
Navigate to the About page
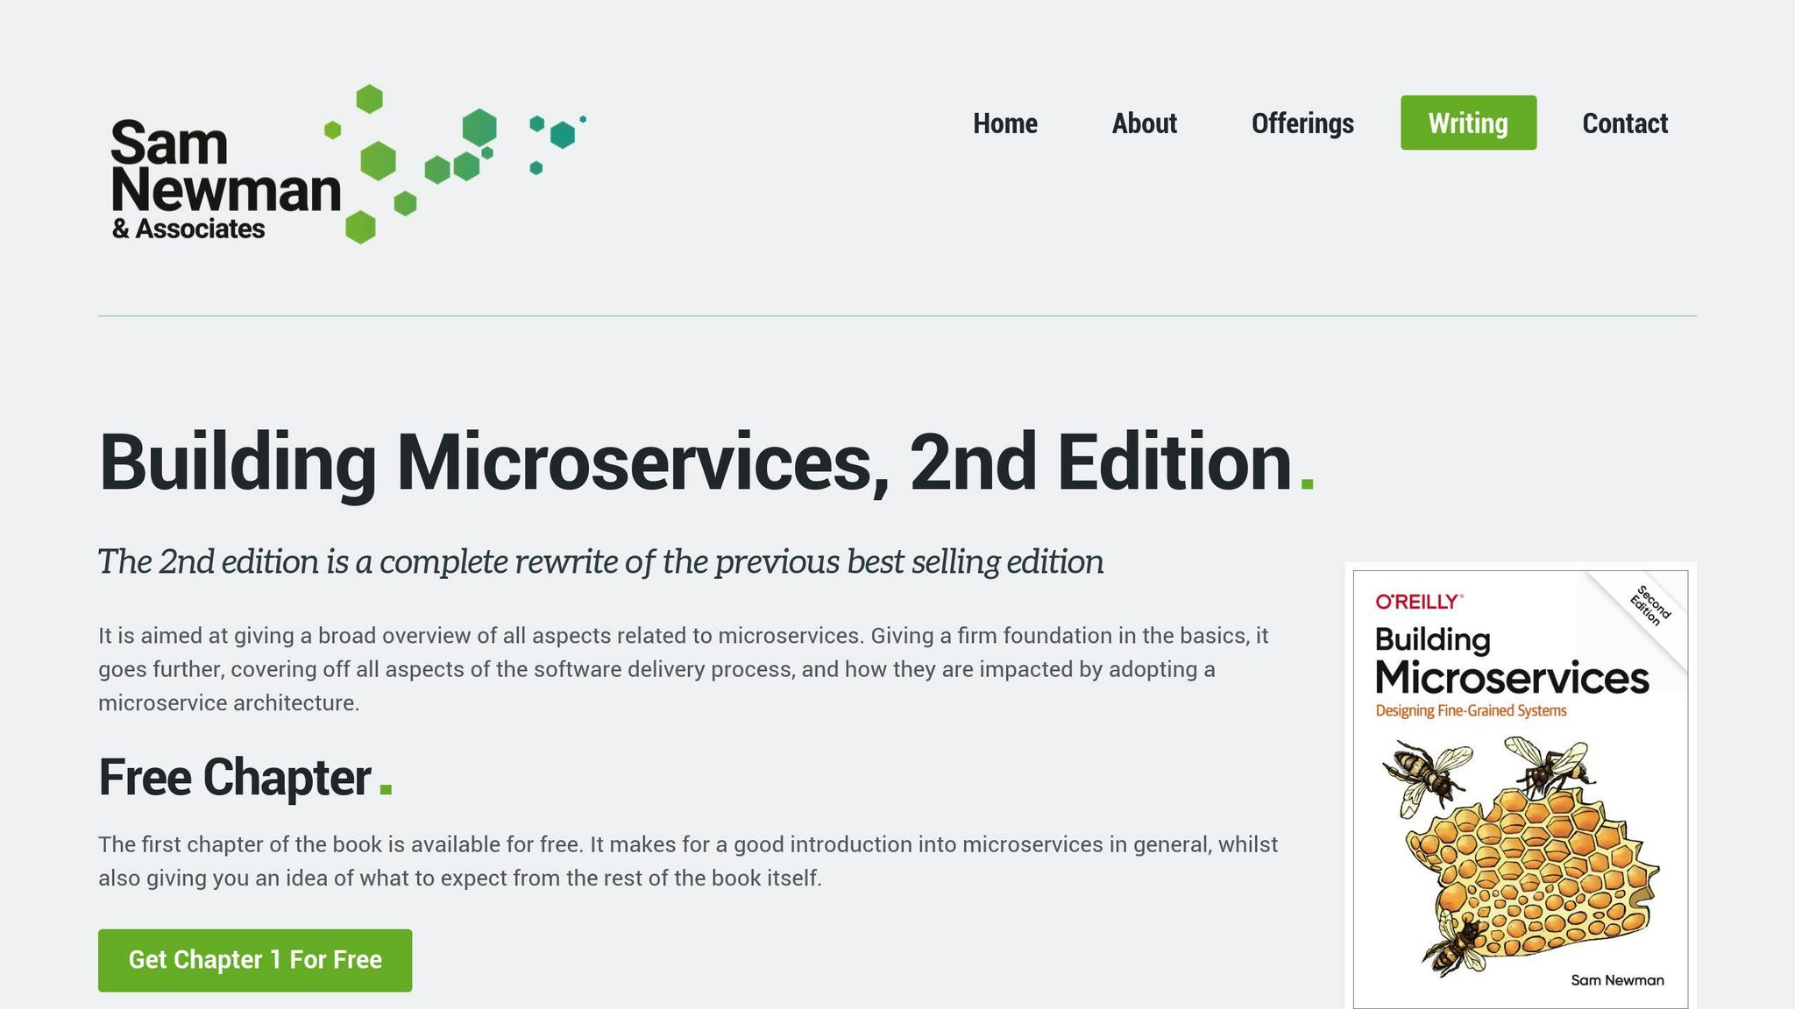point(1145,123)
